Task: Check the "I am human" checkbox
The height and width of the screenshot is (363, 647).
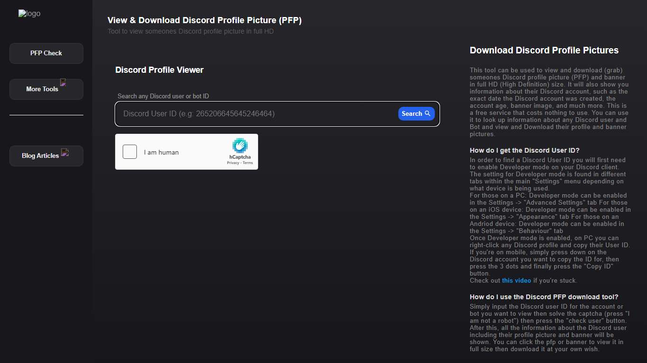Action: [x=129, y=152]
